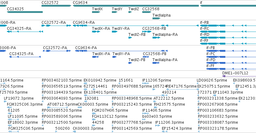Click the if-RF transcript feature
The height and width of the screenshot is (133, 256).
228,44
